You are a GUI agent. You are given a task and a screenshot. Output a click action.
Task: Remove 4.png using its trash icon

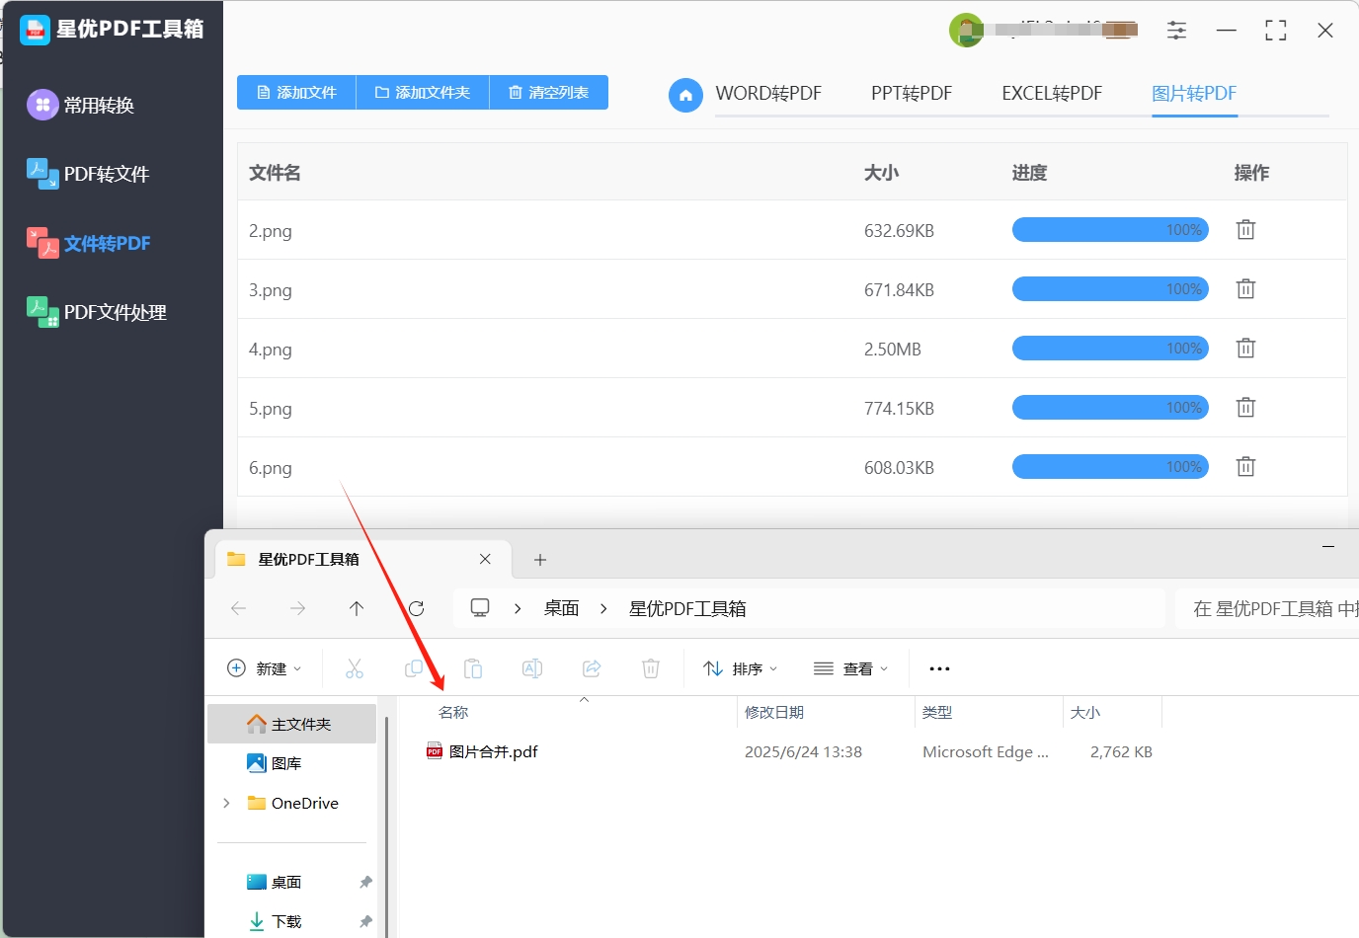tap(1245, 349)
